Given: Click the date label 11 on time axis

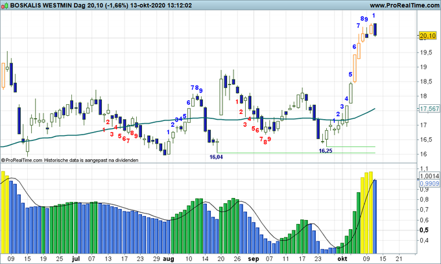Looking at the screenshot, I should [286, 259].
